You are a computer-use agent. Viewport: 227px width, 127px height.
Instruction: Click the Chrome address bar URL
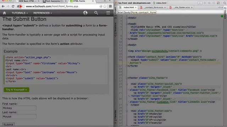click(x=52, y=6)
